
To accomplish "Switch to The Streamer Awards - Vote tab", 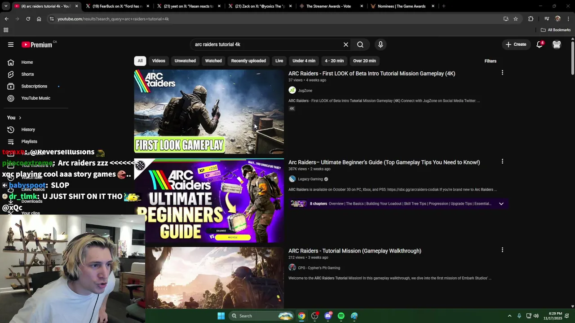I will tap(331, 6).
